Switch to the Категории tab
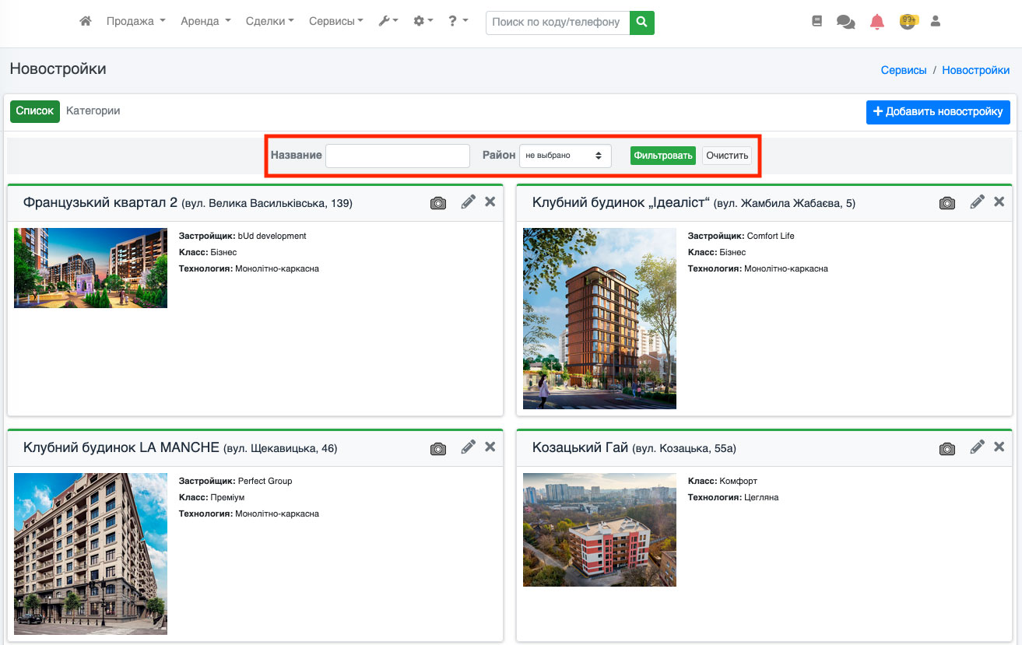 pyautogui.click(x=93, y=111)
